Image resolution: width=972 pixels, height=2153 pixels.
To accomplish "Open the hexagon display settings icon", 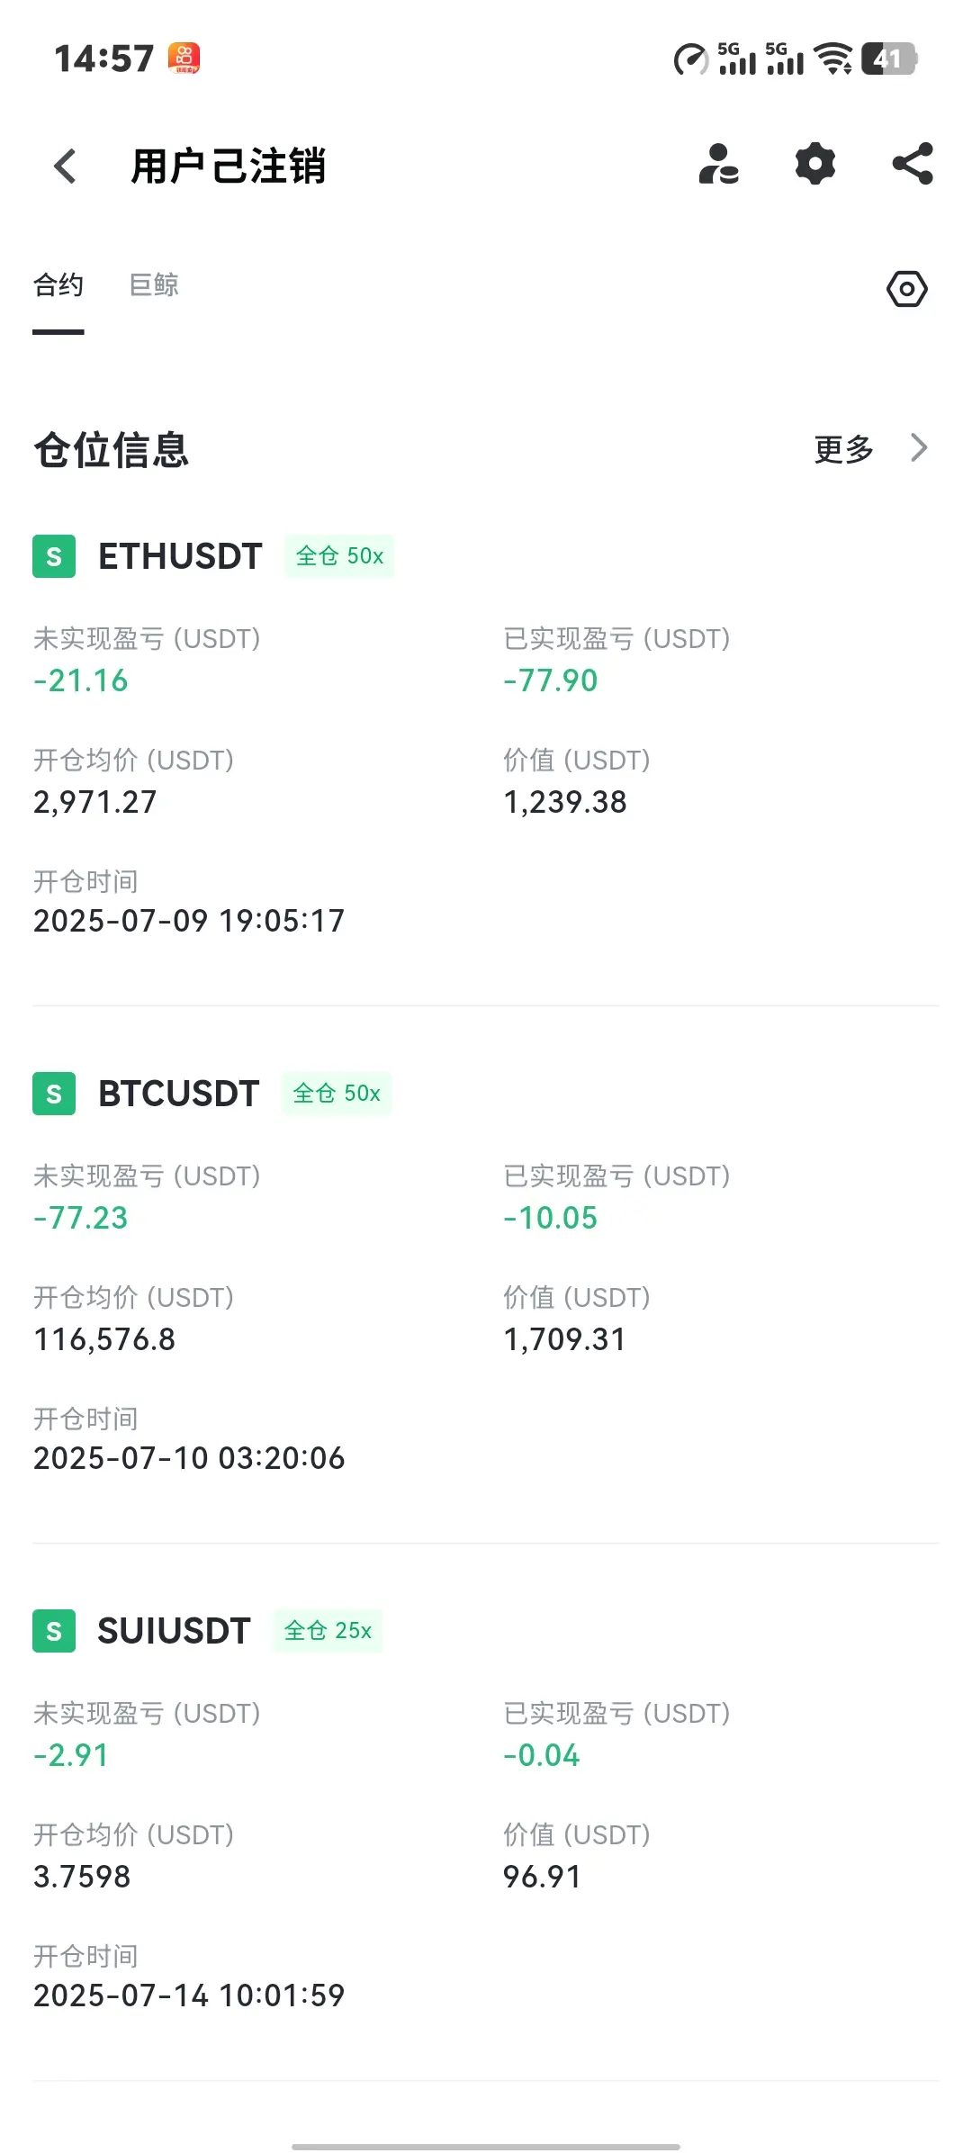I will 906,289.
